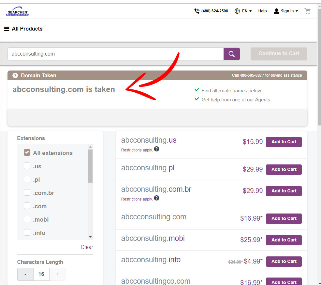Click 'abcconsulting.com is taken' heading
Viewport: 321px width, 285px height.
tap(64, 89)
